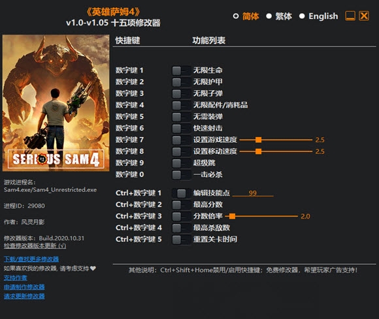The height and width of the screenshot is (319, 379).
Task: Click the Serious Sam 4 cover image
Action: (56, 103)
